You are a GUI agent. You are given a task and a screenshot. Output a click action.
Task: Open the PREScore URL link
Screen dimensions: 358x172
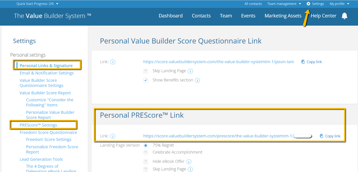point(219,136)
